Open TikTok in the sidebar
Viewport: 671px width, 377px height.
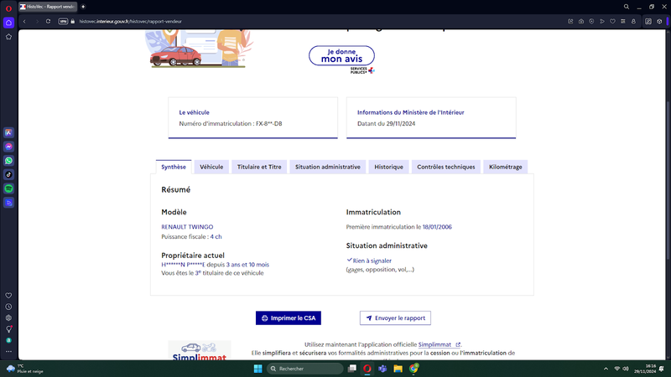point(8,174)
